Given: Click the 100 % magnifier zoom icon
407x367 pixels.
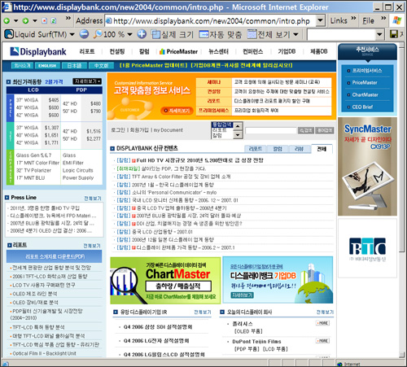Looking at the screenshot, I should pyautogui.click(x=98, y=34).
